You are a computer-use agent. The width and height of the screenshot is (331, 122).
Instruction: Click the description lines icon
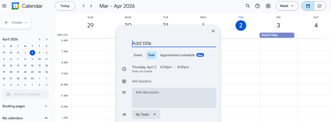[x=124, y=93]
